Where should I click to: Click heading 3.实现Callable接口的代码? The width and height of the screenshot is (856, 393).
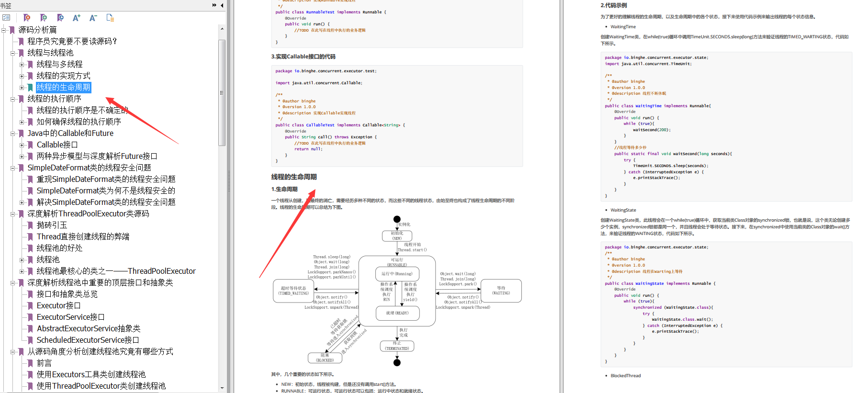pos(303,56)
